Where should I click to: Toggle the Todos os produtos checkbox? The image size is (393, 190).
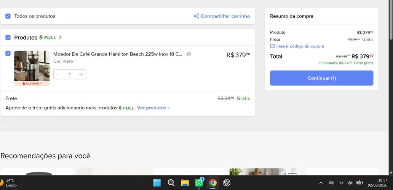8,16
